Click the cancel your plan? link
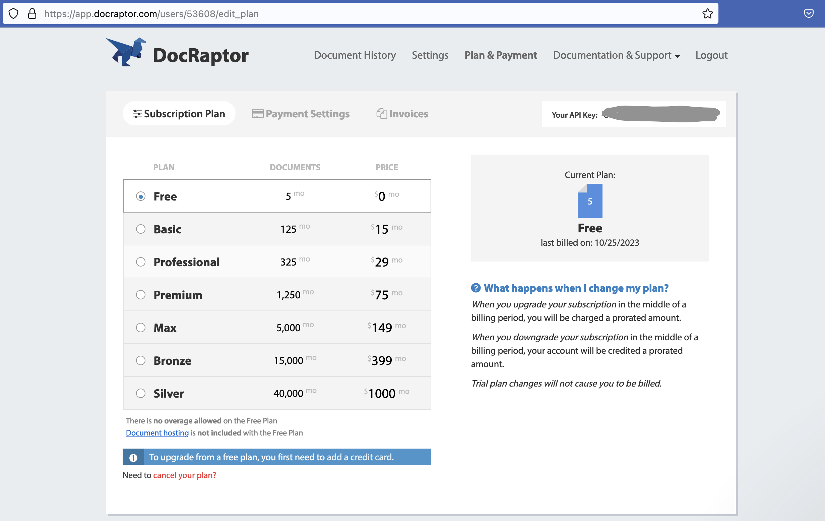 [x=185, y=475]
